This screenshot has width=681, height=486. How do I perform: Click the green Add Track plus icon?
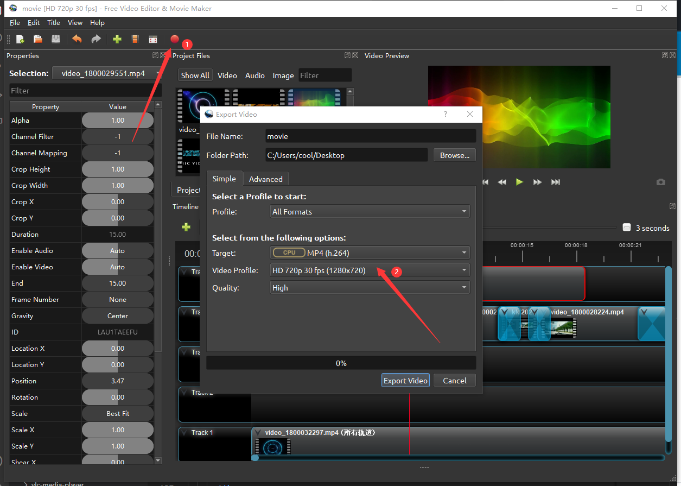coord(186,227)
